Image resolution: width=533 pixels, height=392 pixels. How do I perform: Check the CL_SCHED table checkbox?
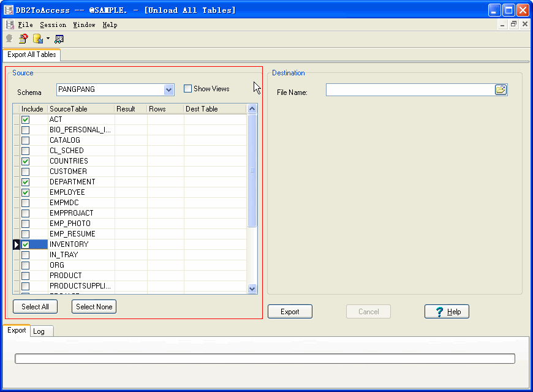point(26,151)
